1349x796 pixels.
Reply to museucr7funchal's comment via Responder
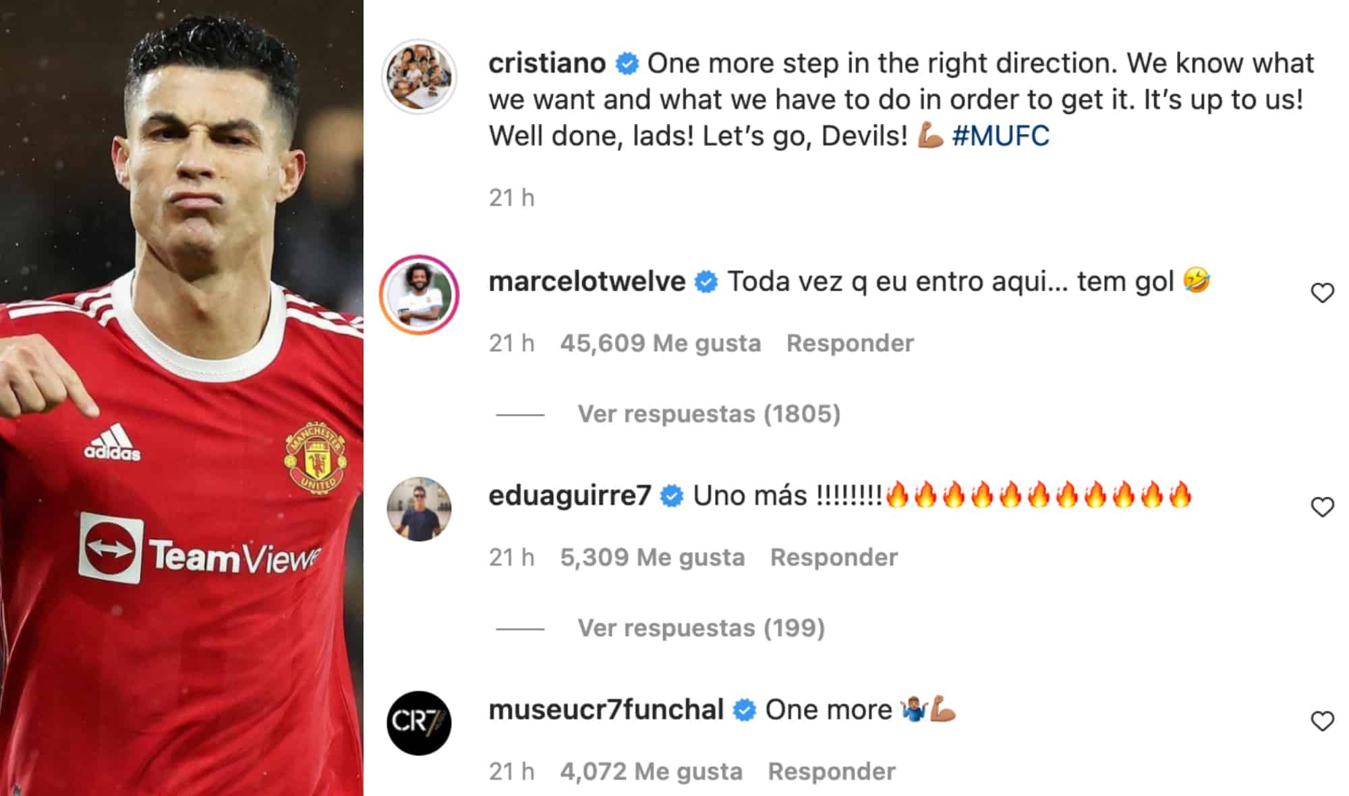(832, 771)
